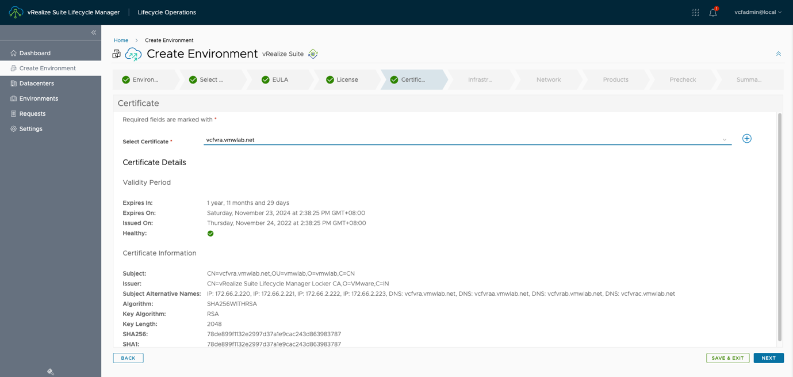Click the Subject value CN=vcfvra.vmwlab.net
The image size is (793, 377).
pyautogui.click(x=281, y=274)
